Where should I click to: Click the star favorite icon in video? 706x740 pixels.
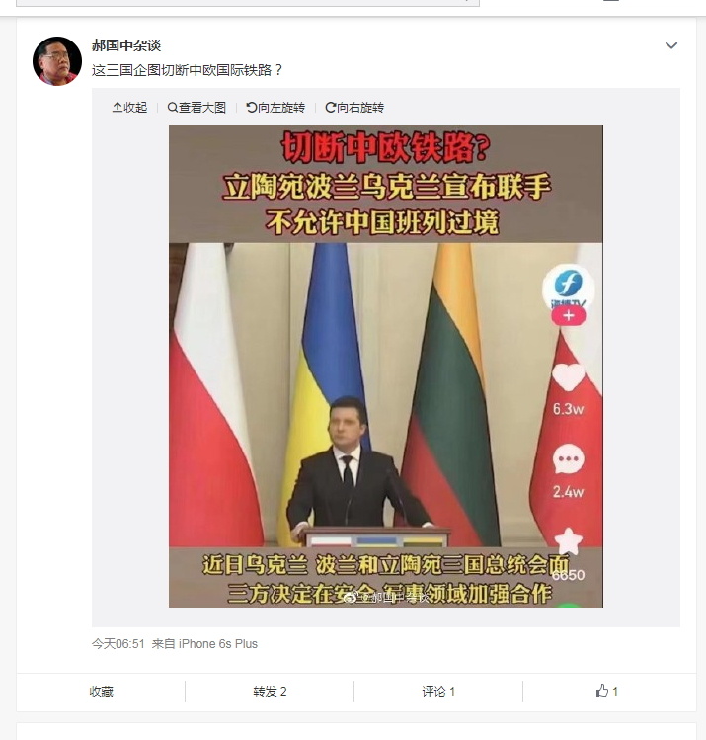569,540
